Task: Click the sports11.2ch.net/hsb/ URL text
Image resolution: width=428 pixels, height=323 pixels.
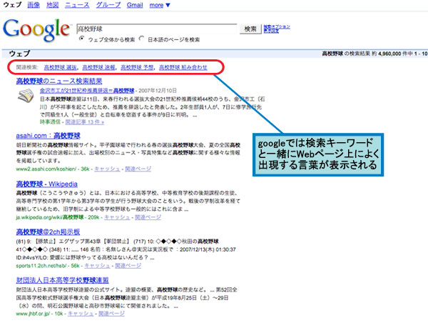Action: coord(41,266)
